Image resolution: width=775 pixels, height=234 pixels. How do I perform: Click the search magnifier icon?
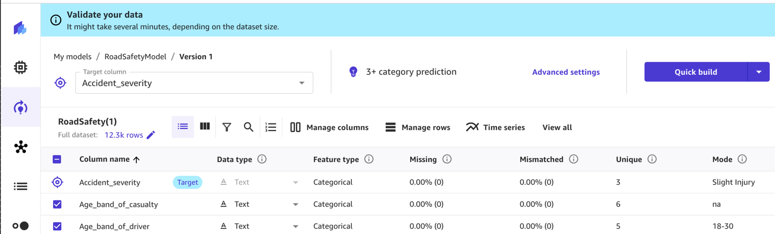click(x=248, y=127)
